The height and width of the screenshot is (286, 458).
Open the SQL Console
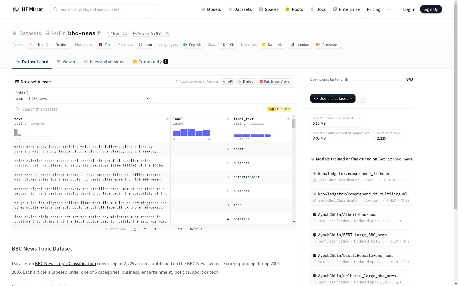click(x=279, y=109)
